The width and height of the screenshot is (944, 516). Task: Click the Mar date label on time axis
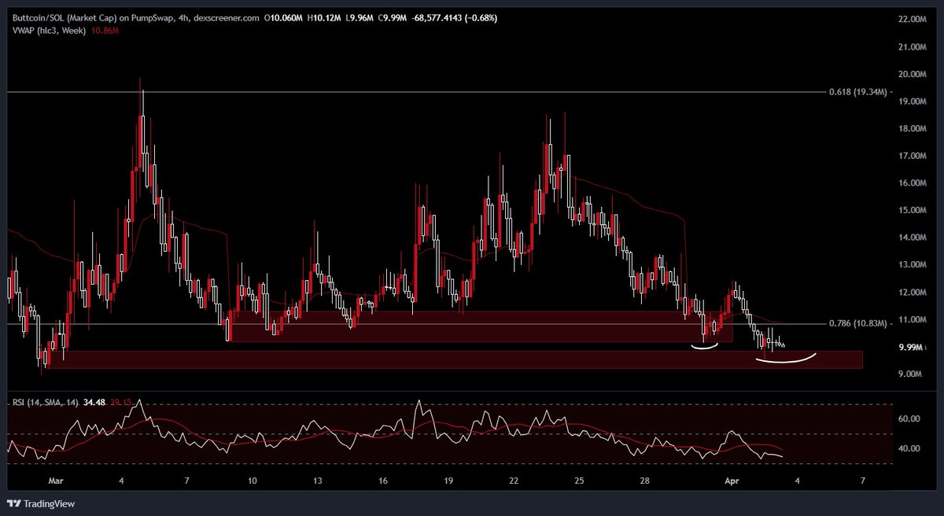point(55,479)
